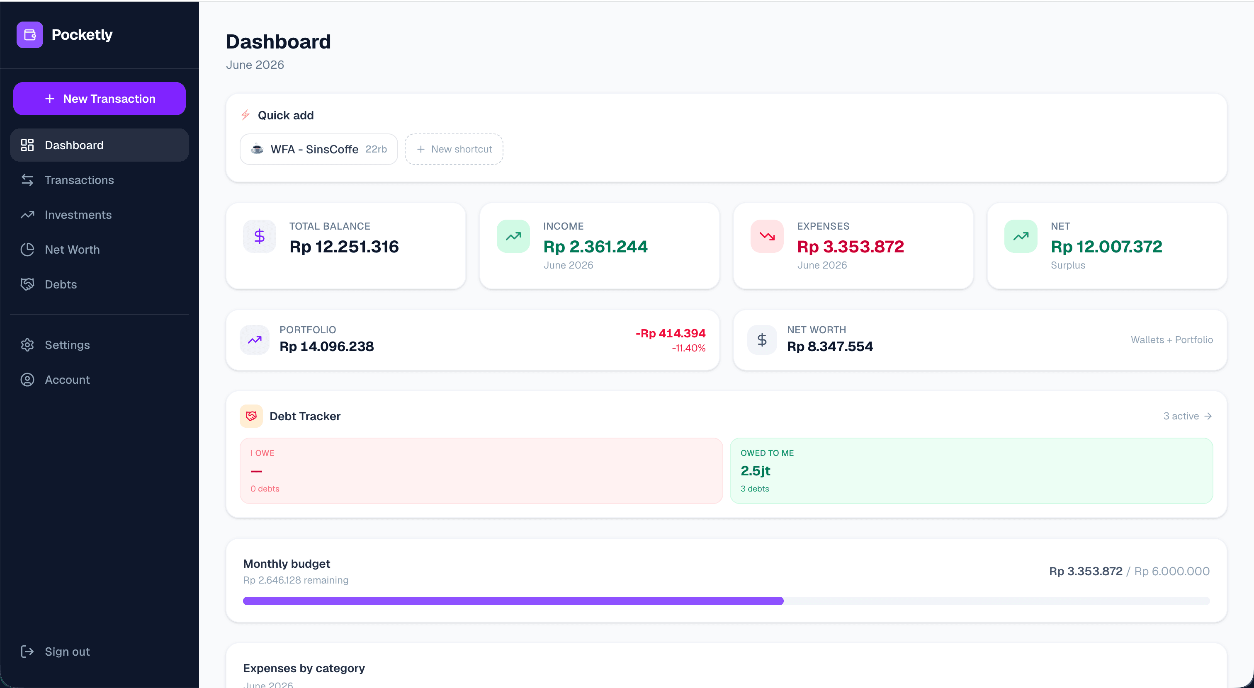
Task: Click the 0 debts label in I OWE
Action: pyautogui.click(x=265, y=489)
